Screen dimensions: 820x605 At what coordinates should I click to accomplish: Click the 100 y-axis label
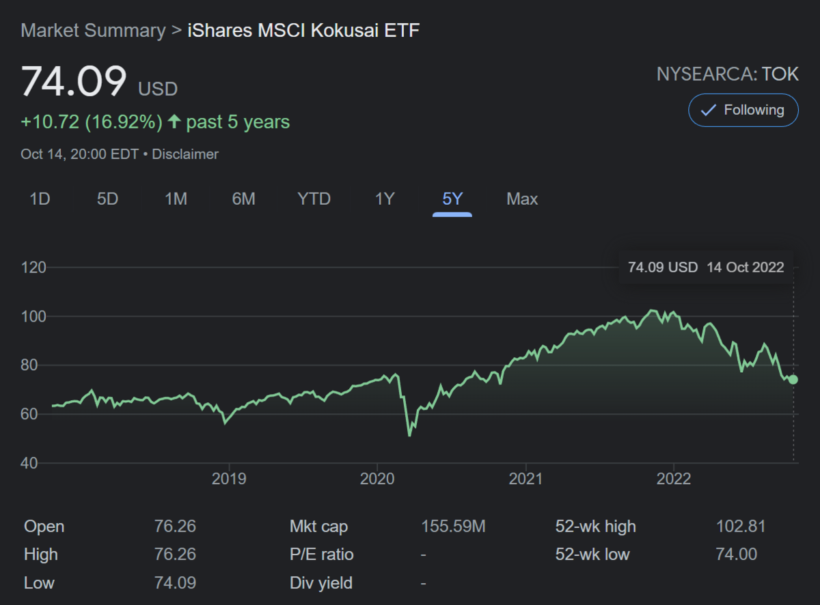pyautogui.click(x=33, y=317)
